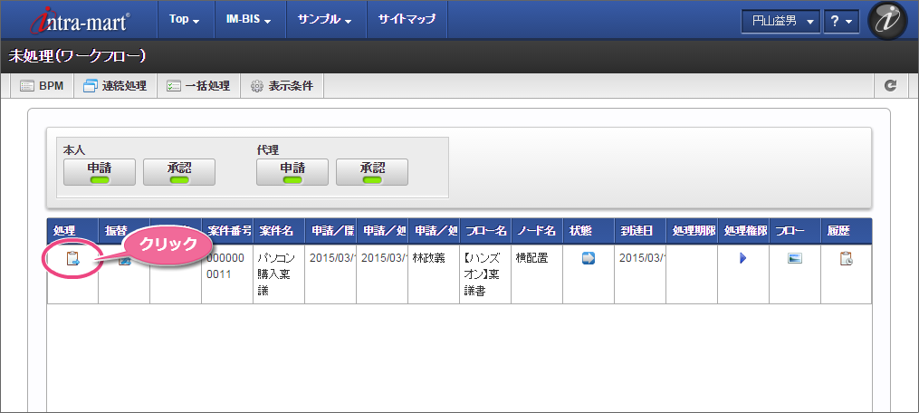This screenshot has height=413, width=919.
Task: Click the process icon for case 0000000011
Action: pyautogui.click(x=72, y=259)
